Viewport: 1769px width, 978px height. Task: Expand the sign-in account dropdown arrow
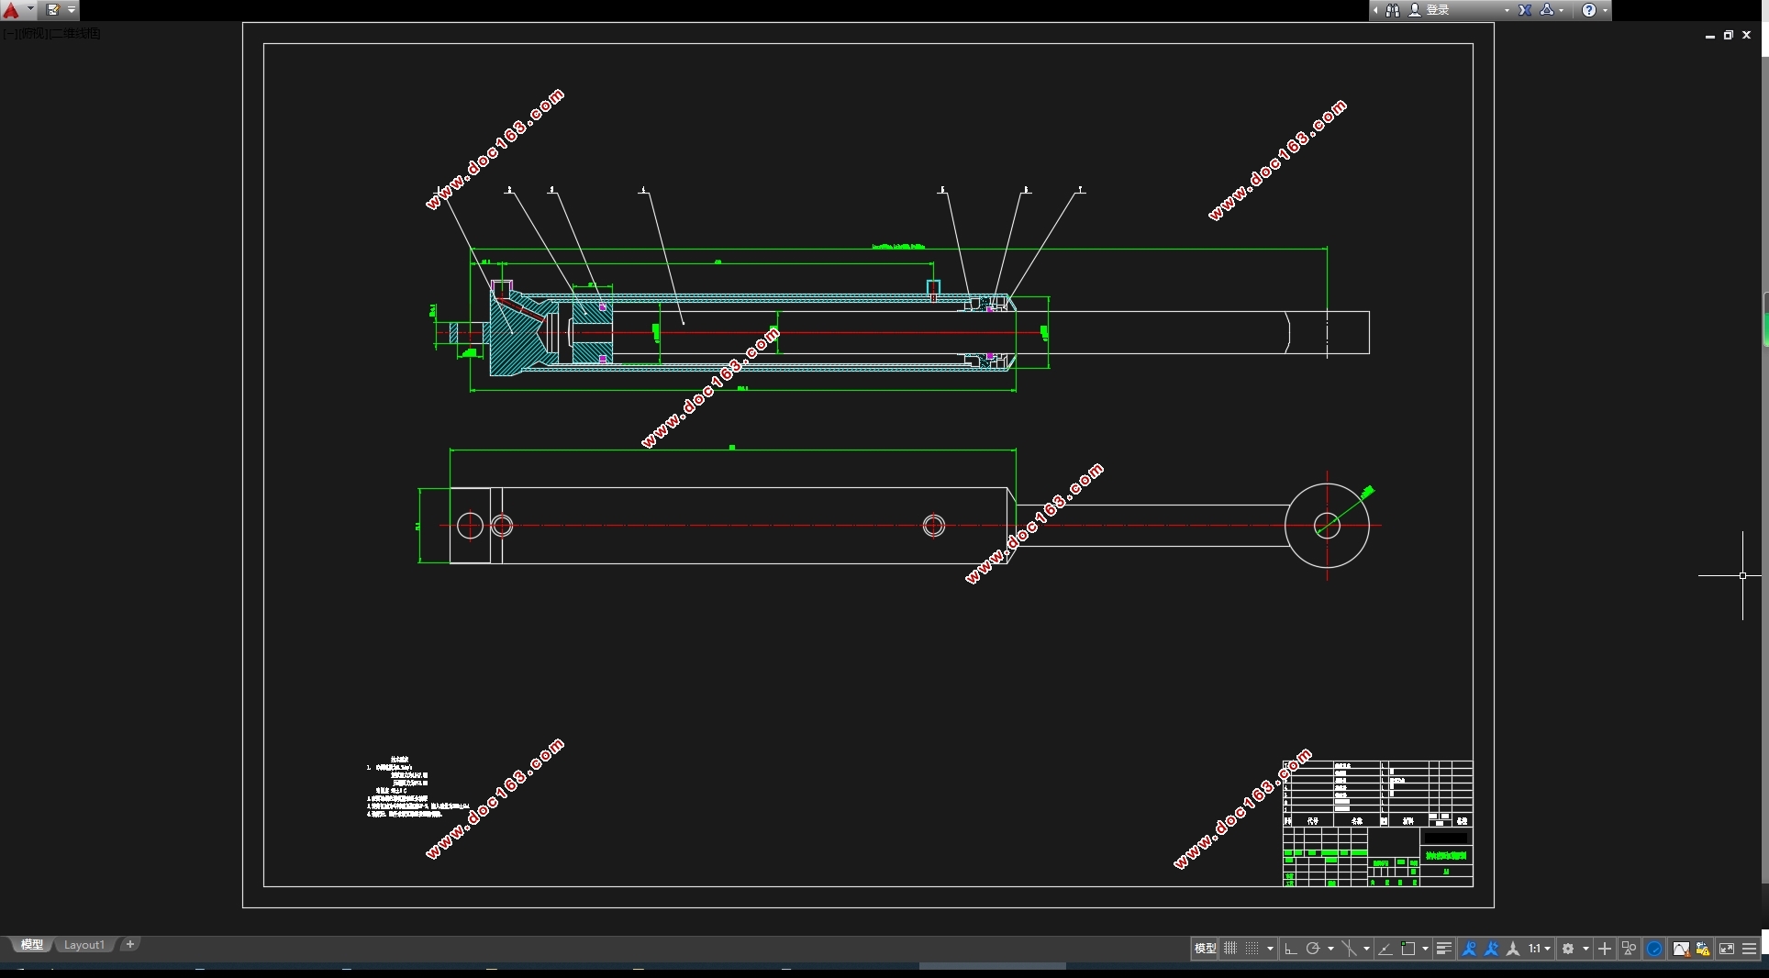1507,10
